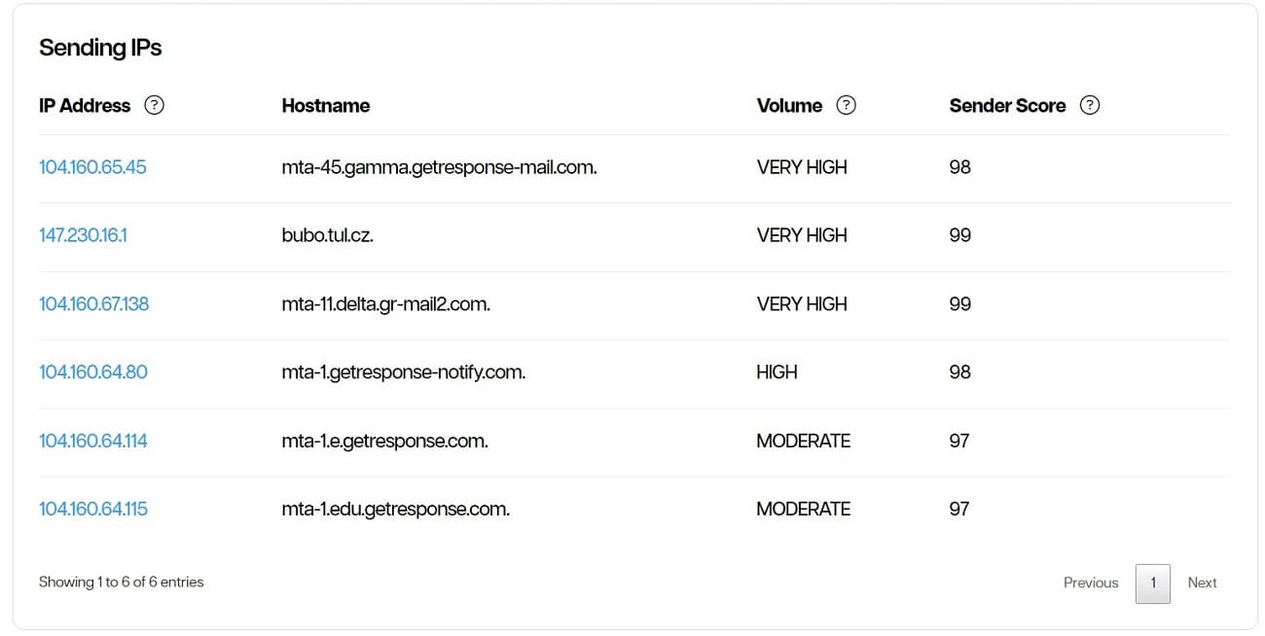This screenshot has width=1265, height=636.
Task: Open the 104.160.64.114 IP link
Action: tap(93, 441)
